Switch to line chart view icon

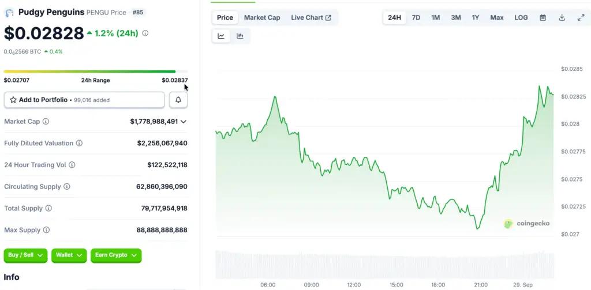click(221, 36)
